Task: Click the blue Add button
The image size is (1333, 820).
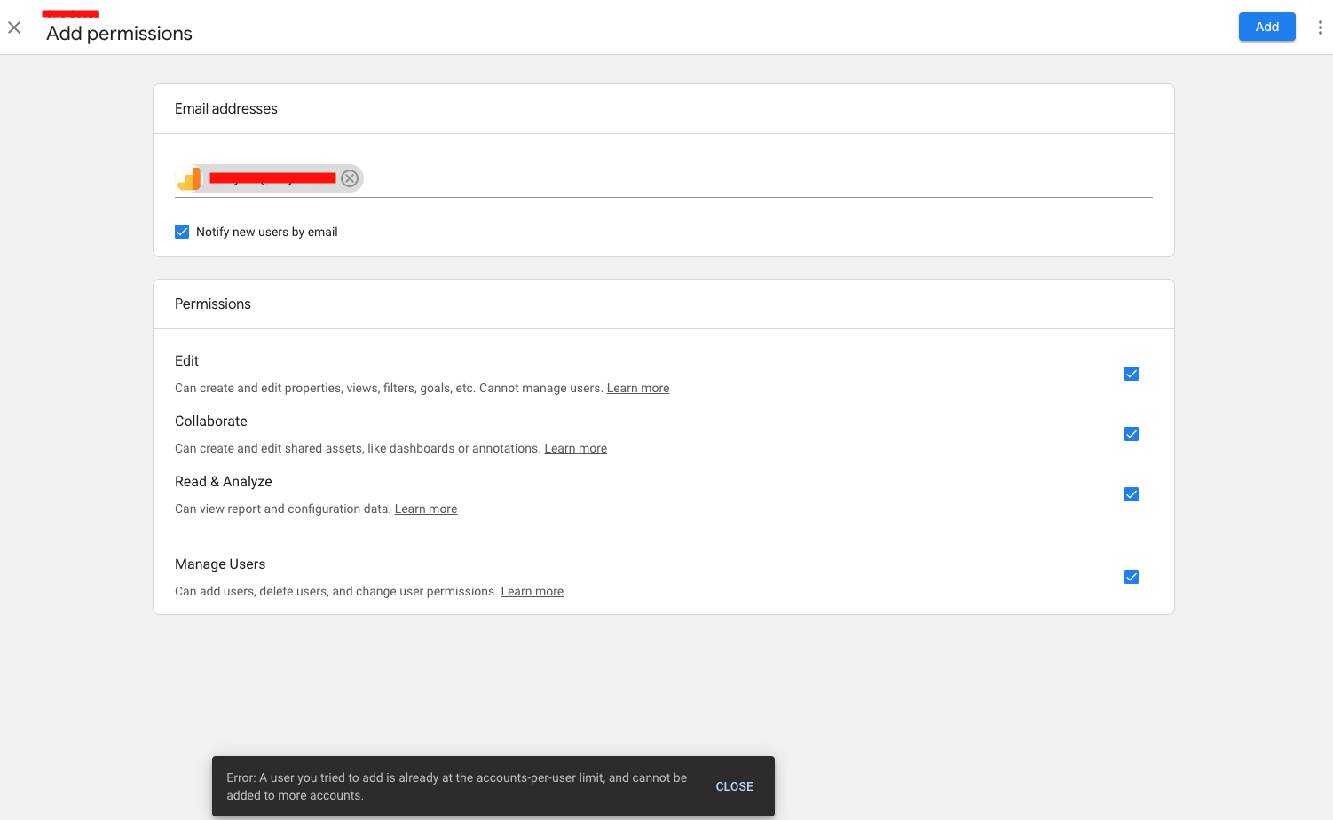Action: pos(1266,27)
